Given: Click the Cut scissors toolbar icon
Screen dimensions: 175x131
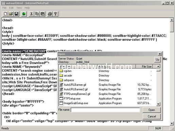Looking at the screenshot, I should (31, 14).
